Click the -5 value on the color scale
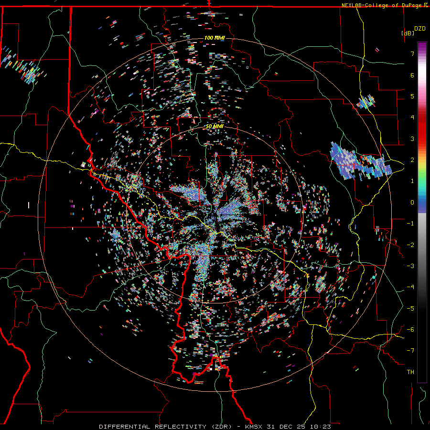Viewport: 430px width, 430px height. 410,308
